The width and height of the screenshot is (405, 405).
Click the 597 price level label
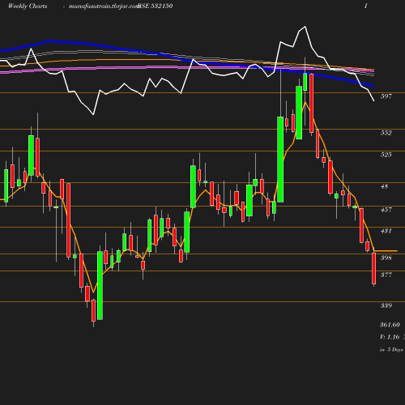[386, 96]
